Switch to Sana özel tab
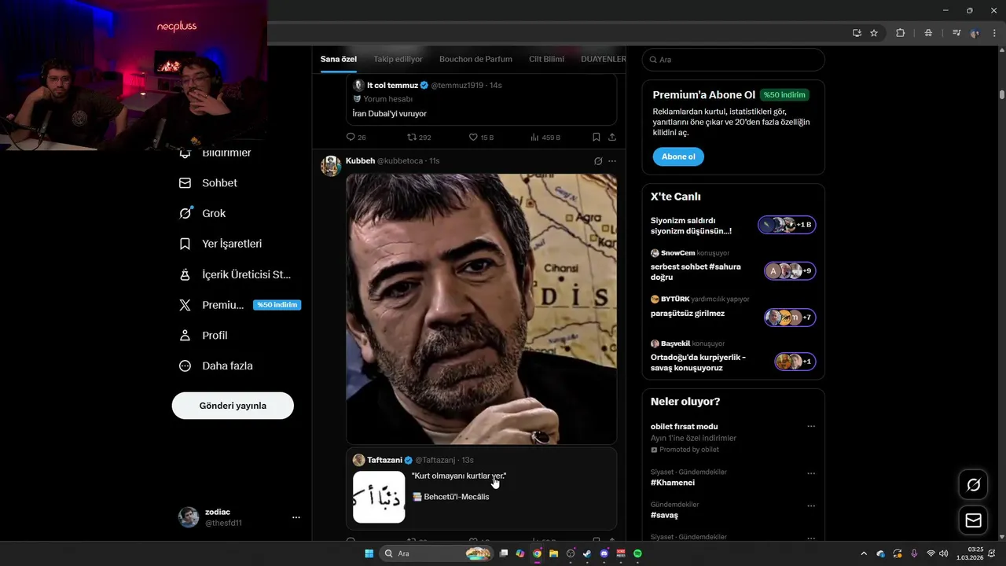The width and height of the screenshot is (1006, 566). [339, 59]
